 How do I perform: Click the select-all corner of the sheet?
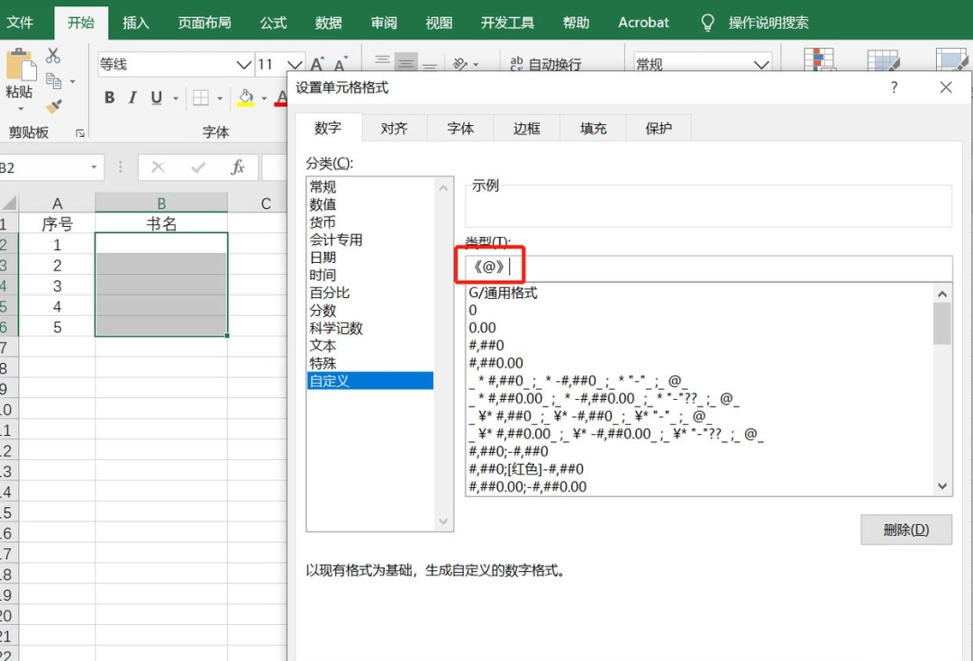(x=9, y=203)
